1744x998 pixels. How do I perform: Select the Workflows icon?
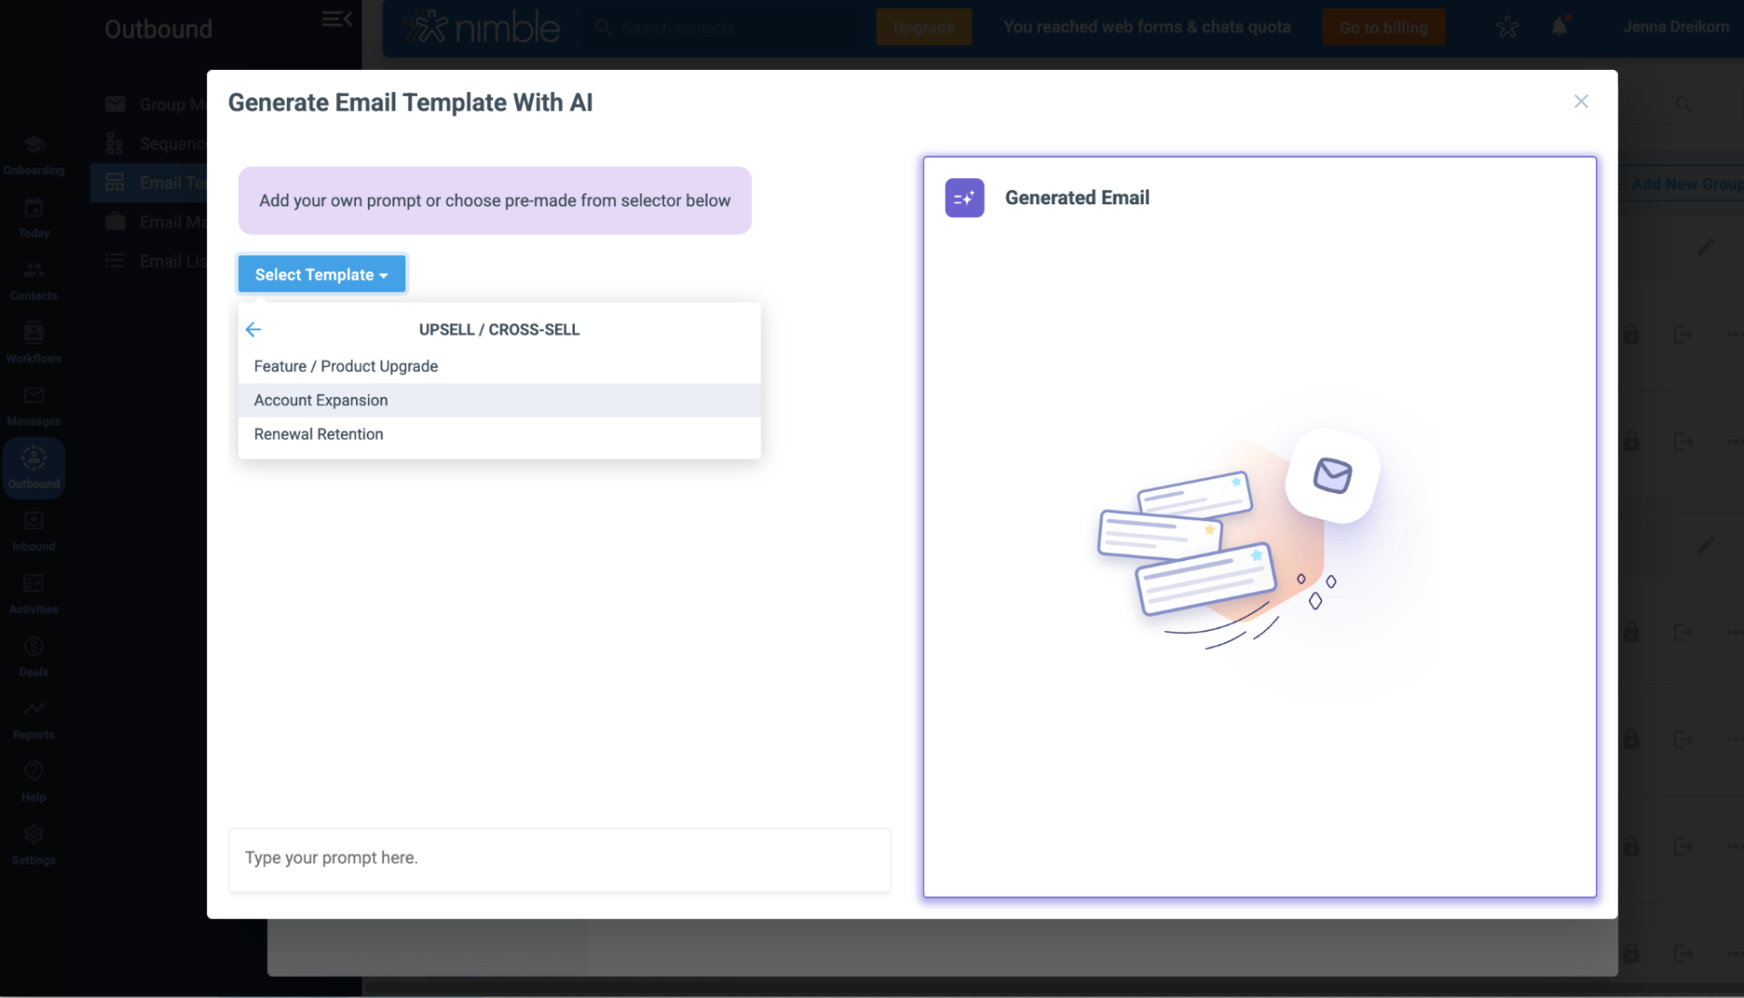point(34,341)
